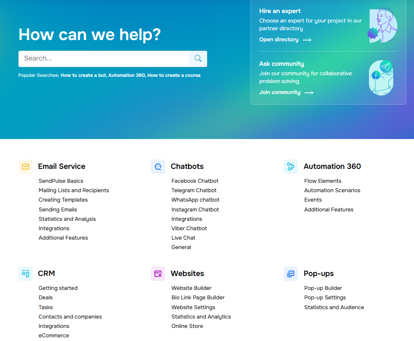Open popular search How to create a bot
This screenshot has width=414, height=341.
click(83, 75)
